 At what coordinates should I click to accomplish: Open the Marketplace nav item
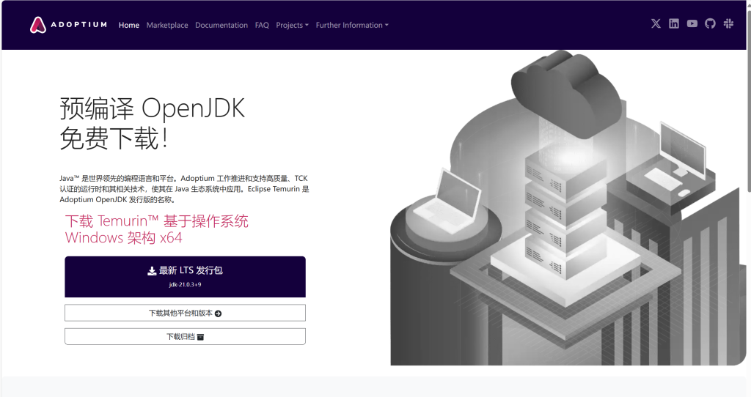pyautogui.click(x=167, y=25)
